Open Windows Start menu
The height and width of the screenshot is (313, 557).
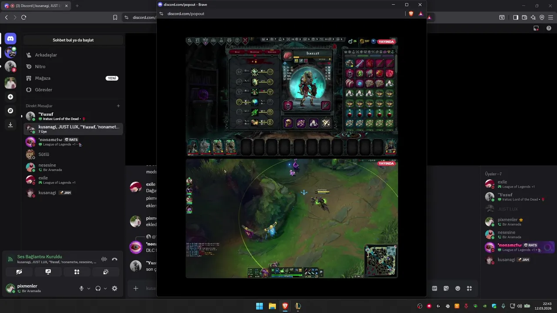point(259,306)
